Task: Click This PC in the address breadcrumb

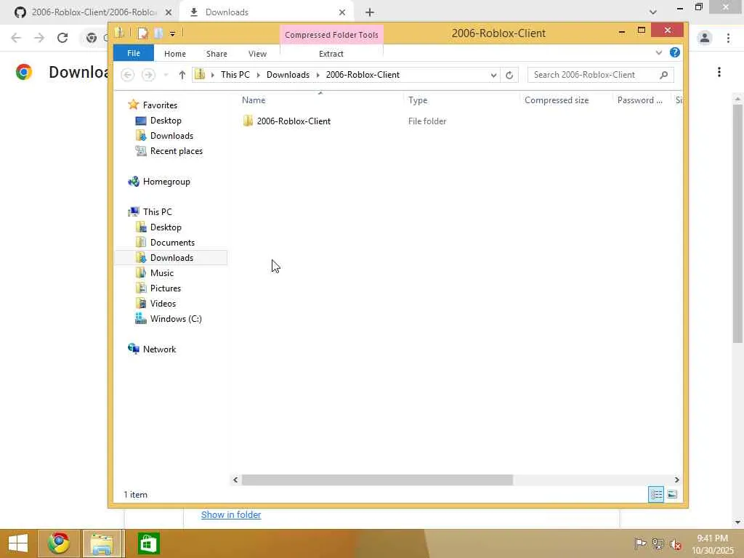Action: (235, 75)
